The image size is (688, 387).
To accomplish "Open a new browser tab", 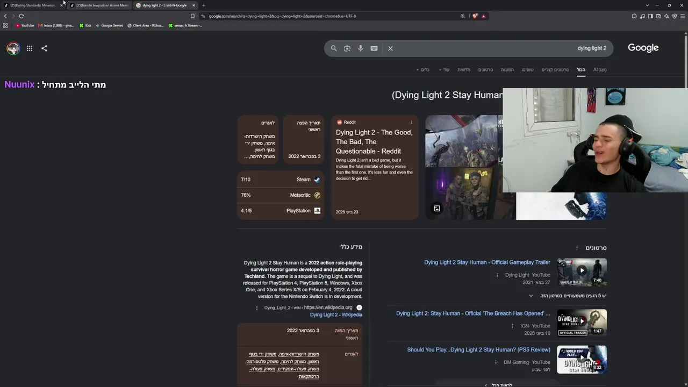I will click(x=204, y=5).
